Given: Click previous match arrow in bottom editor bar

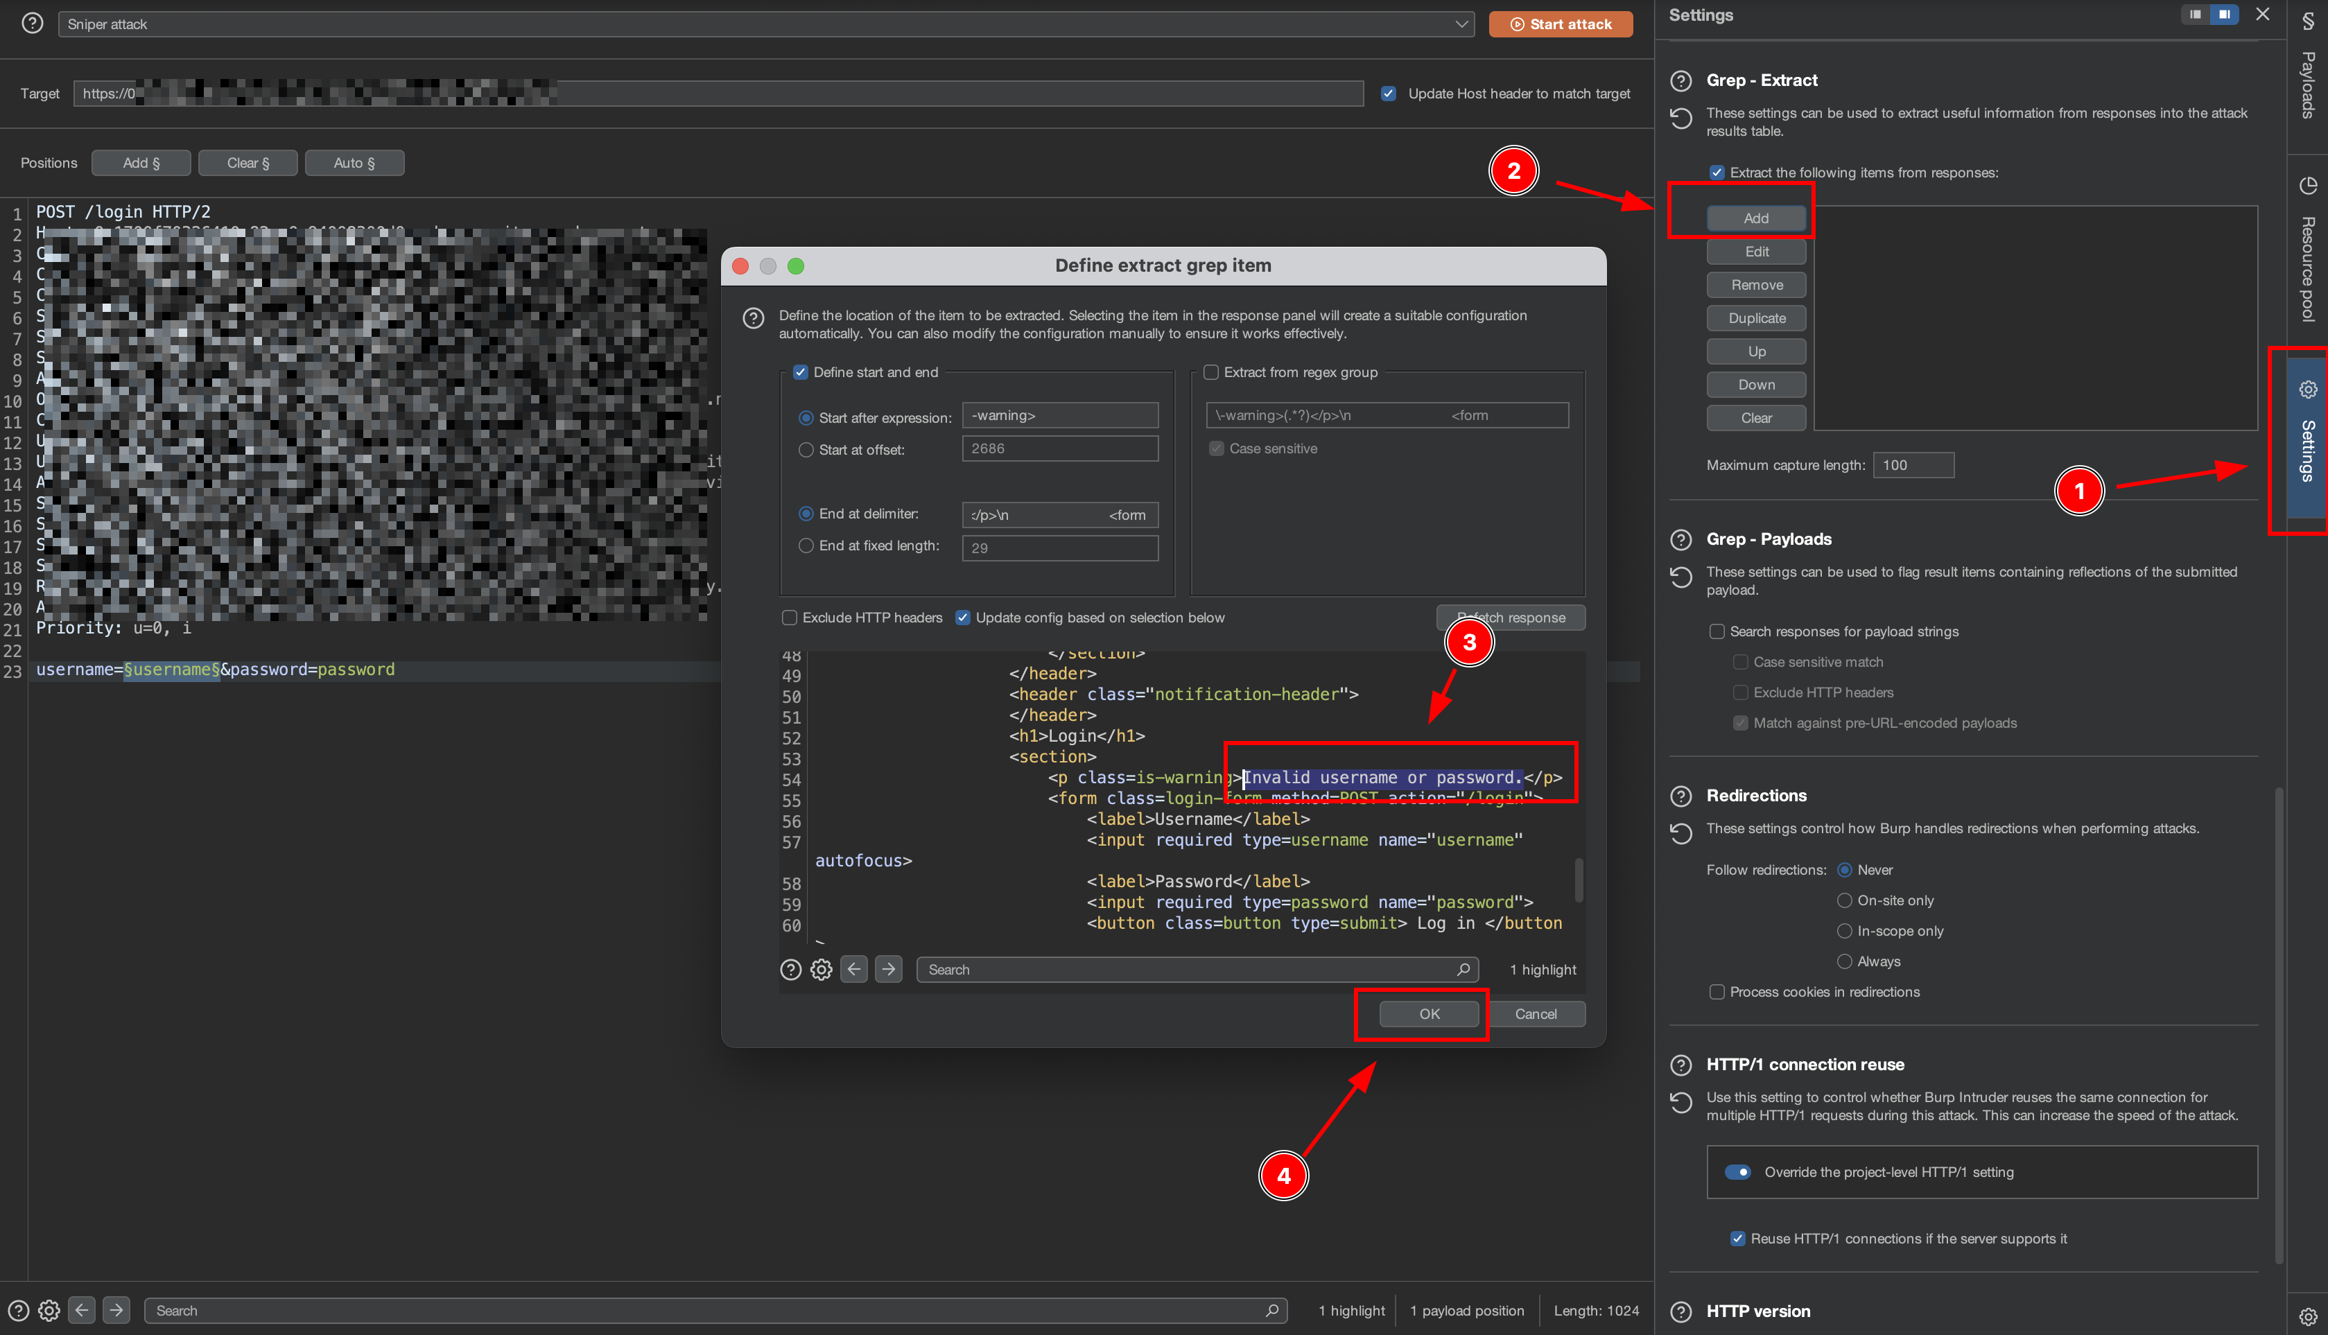Looking at the screenshot, I should (82, 1310).
